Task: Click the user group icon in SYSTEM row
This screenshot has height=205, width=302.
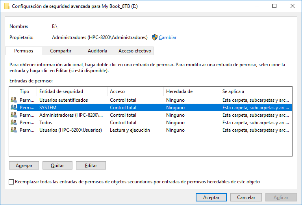Action: click(14, 107)
